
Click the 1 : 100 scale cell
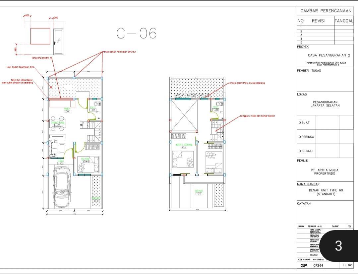[348, 265]
